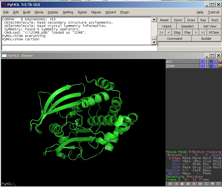Viewport: 222px width, 187px height.
Task: Click stop square icon in viewer playback bar
Action: click(182, 184)
